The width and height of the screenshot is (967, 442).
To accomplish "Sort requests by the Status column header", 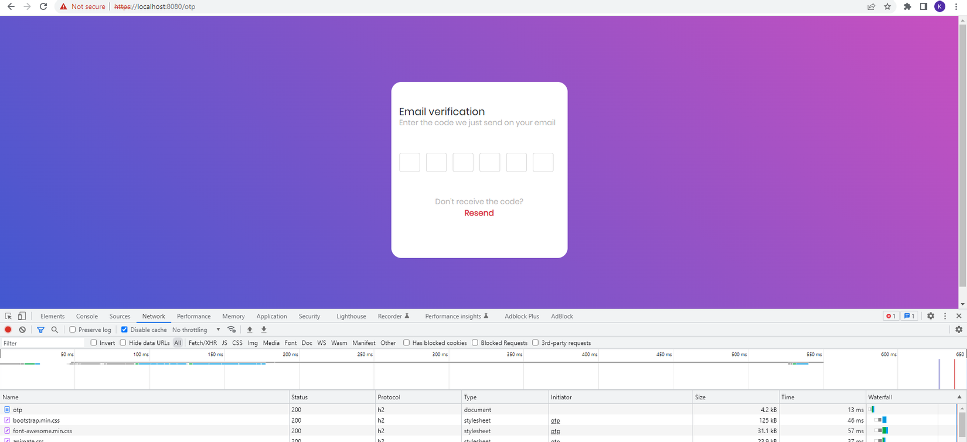I will coord(332,397).
